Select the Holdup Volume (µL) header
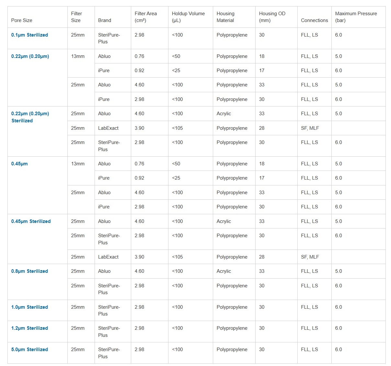Viewport: 391px width, 366px height. 188,17
